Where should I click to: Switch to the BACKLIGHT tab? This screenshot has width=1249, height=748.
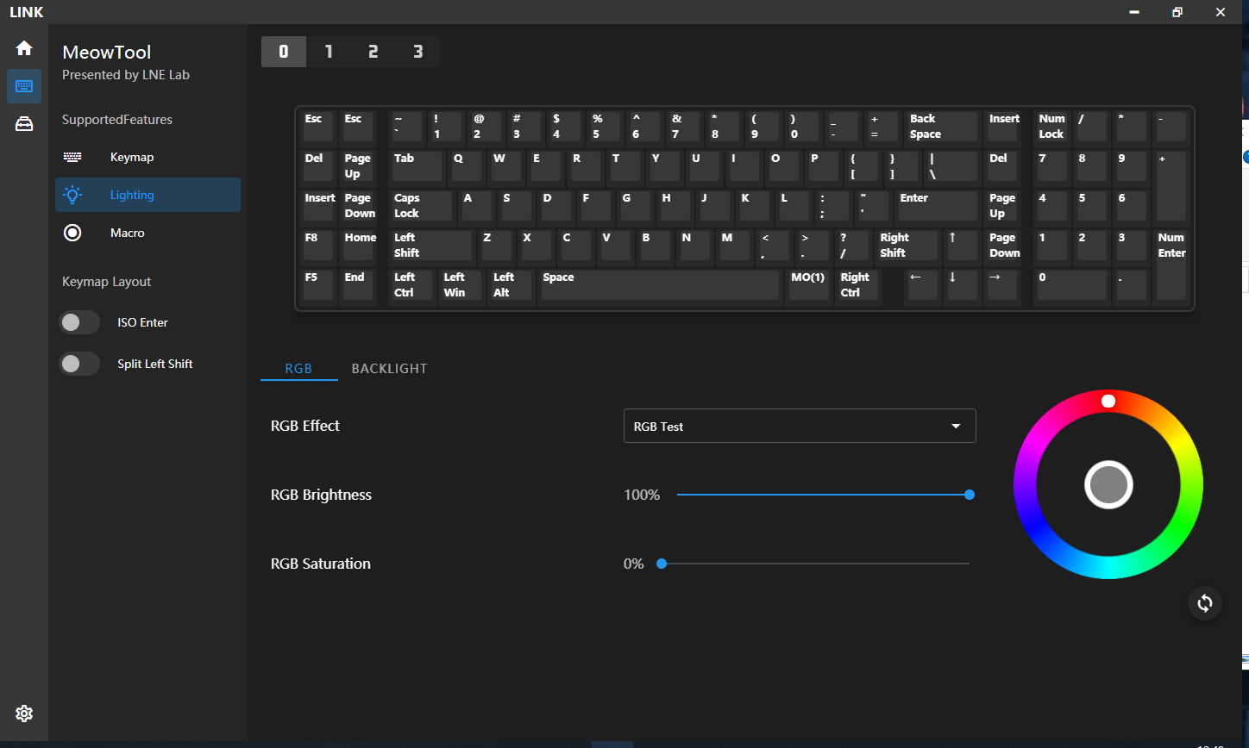[389, 368]
